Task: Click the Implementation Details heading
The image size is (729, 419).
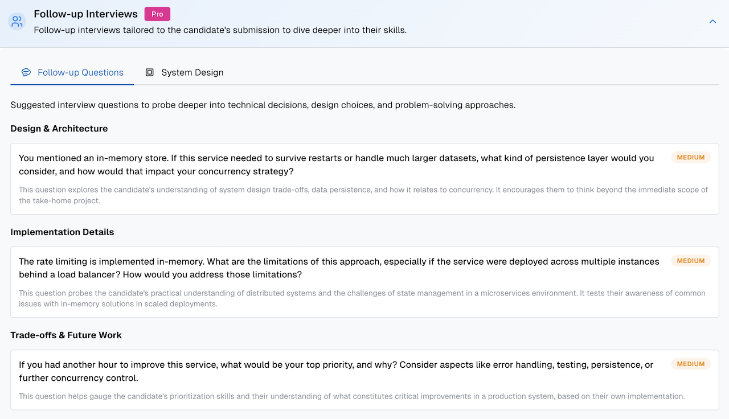Action: tap(62, 232)
